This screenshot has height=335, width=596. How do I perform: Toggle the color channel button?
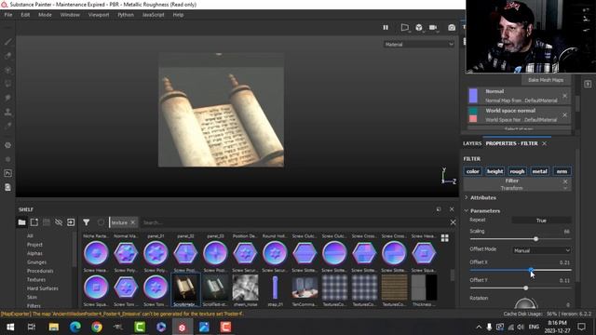point(473,171)
